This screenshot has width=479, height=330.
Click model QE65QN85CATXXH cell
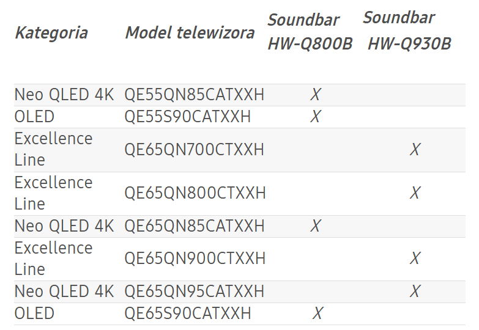(195, 226)
